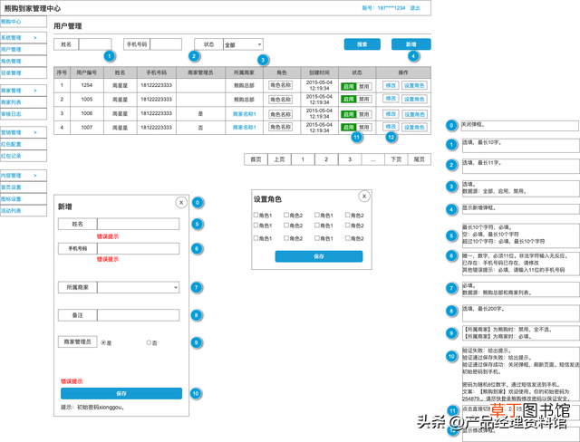
Task: Click 保存 in the 设置角色 dialog
Action: tap(319, 256)
